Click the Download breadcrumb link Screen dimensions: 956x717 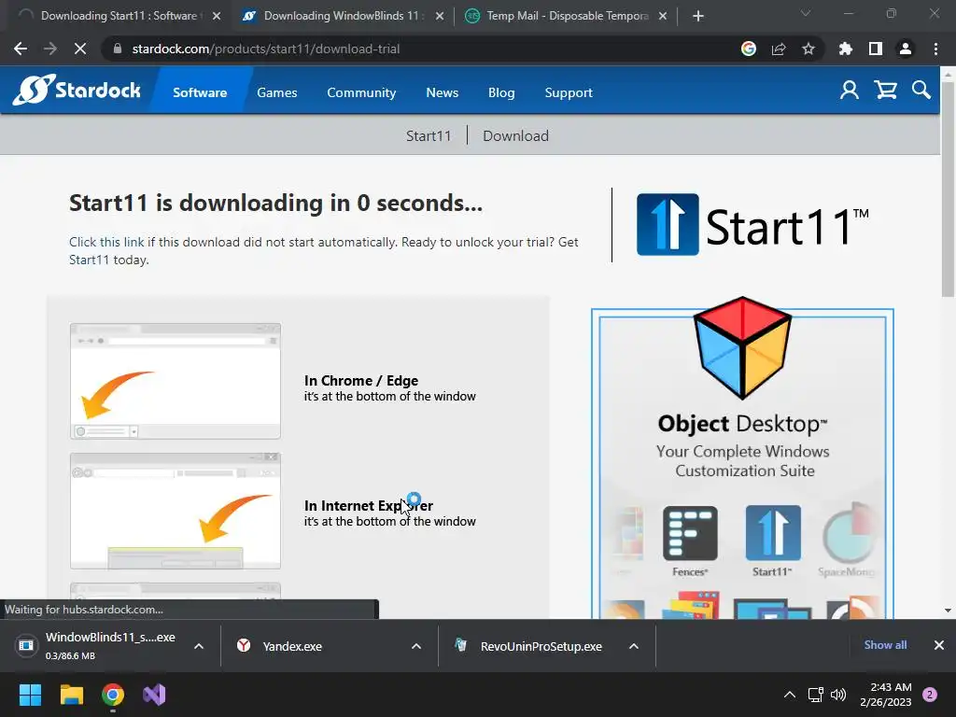[515, 136]
